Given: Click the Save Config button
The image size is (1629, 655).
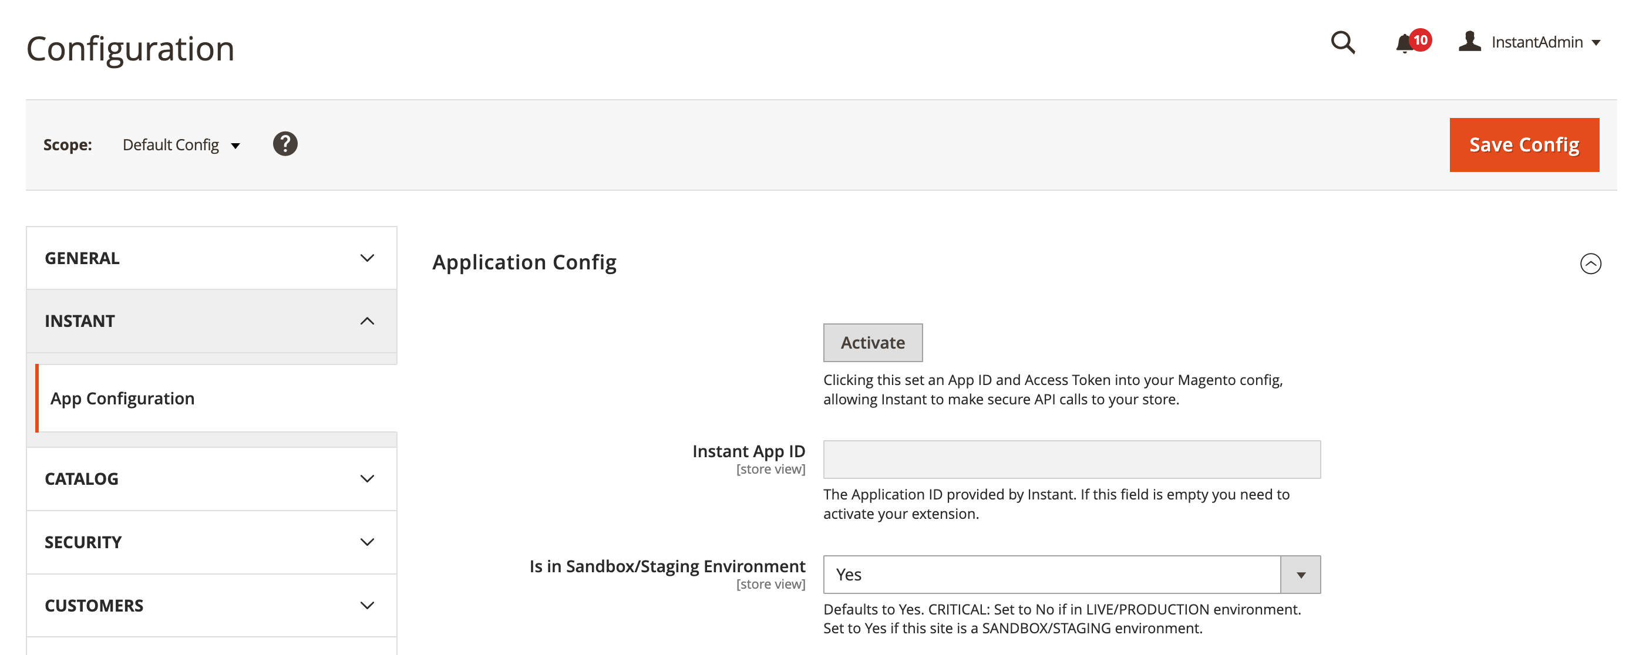Looking at the screenshot, I should (1524, 145).
